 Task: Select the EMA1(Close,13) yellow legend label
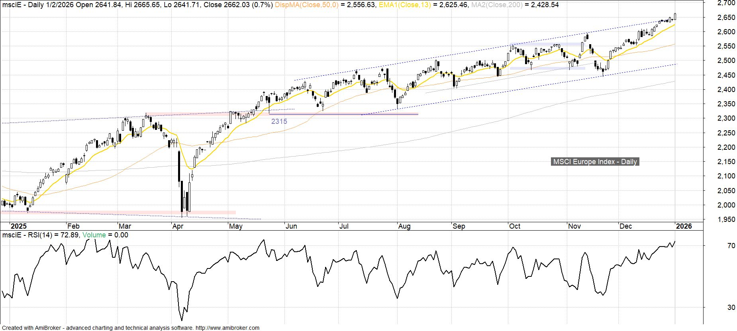[x=404, y=5]
